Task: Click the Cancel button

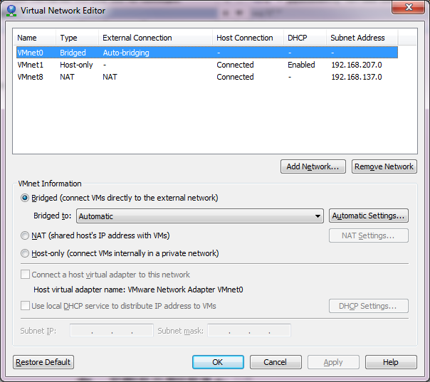Action: 276,362
